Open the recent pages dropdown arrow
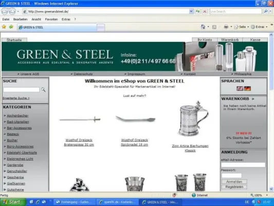 click(x=18, y=11)
